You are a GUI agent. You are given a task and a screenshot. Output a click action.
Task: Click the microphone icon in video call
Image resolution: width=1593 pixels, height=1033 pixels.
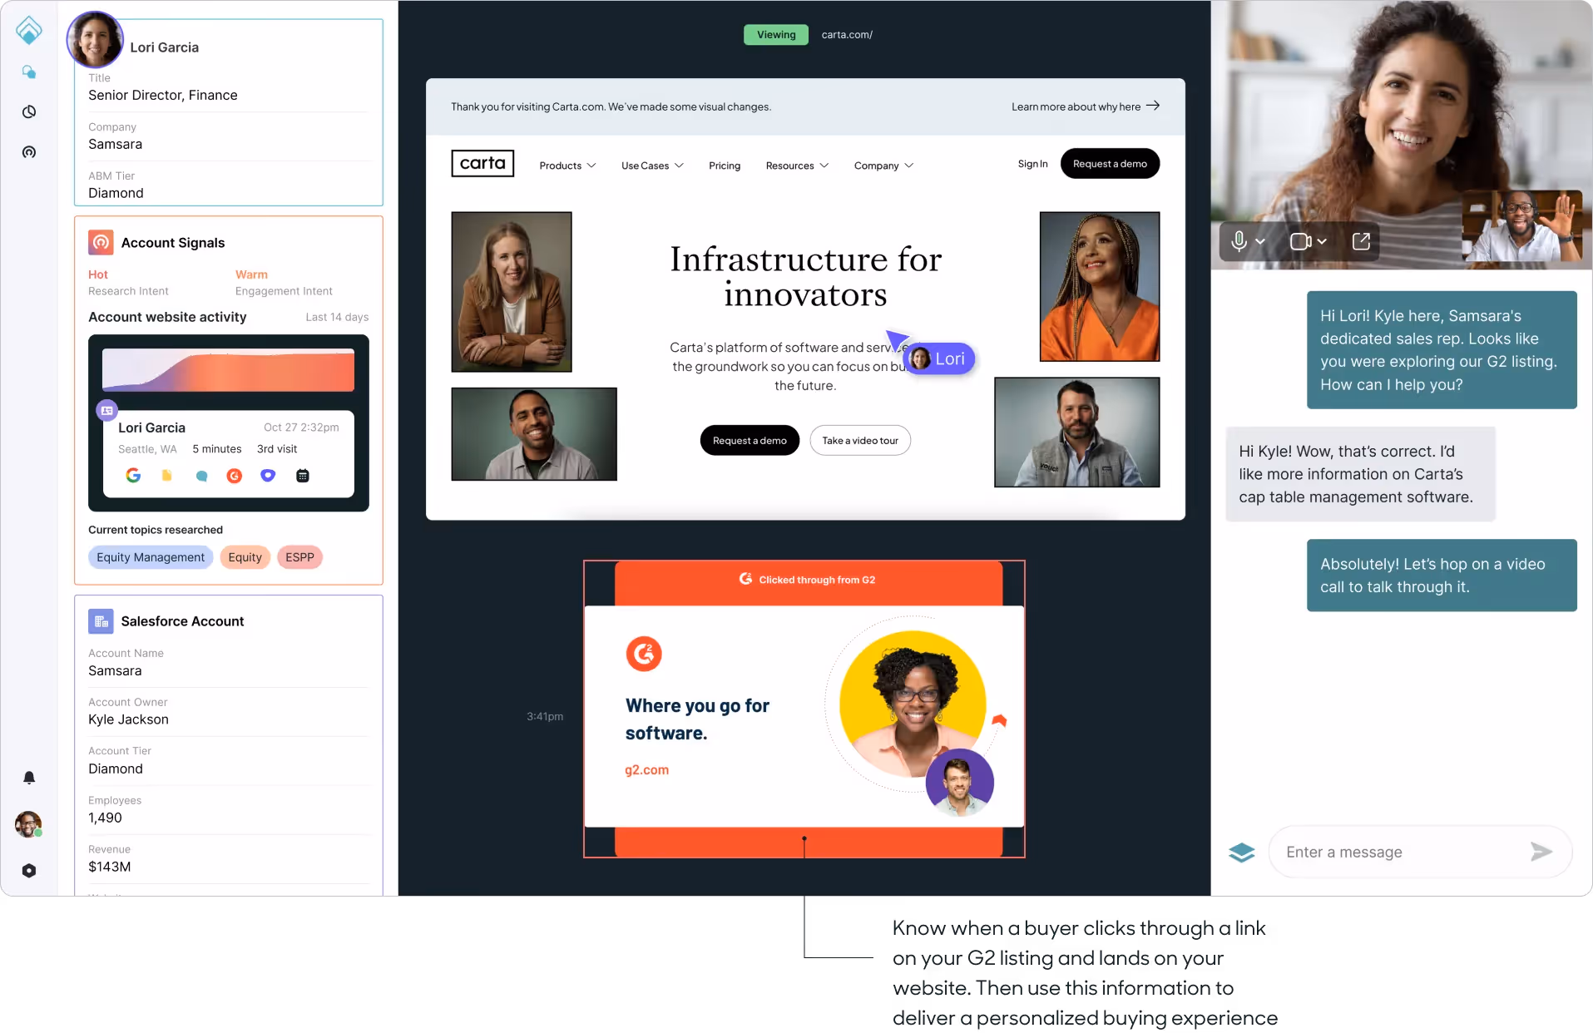[x=1239, y=241]
